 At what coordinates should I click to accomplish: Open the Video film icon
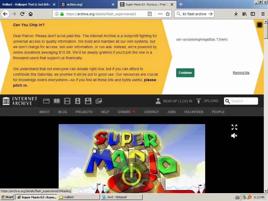tap(67, 101)
